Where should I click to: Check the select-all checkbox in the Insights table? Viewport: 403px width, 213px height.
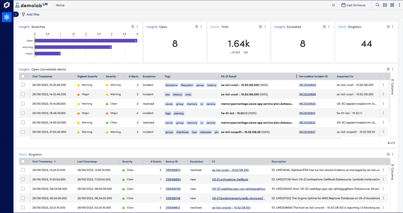[23, 76]
